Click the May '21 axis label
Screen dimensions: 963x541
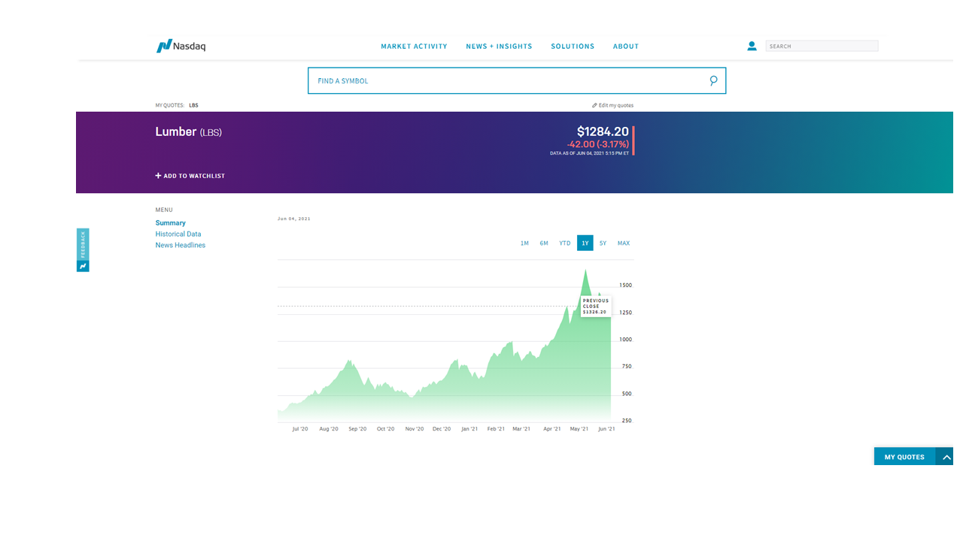[579, 428]
